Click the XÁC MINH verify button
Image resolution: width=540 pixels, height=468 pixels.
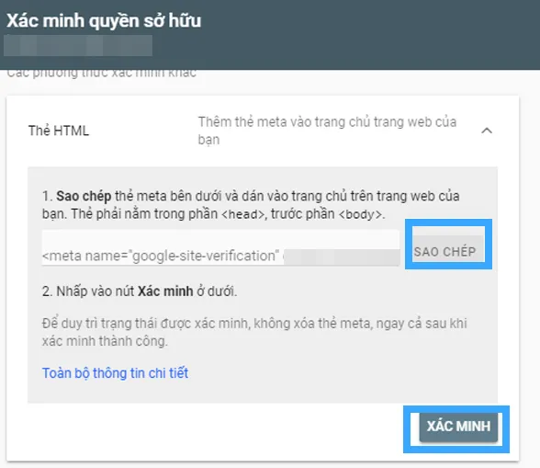458,427
